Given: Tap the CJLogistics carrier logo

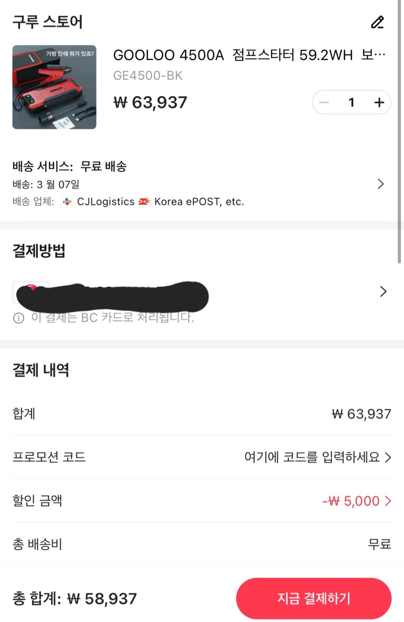Looking at the screenshot, I should tap(67, 202).
